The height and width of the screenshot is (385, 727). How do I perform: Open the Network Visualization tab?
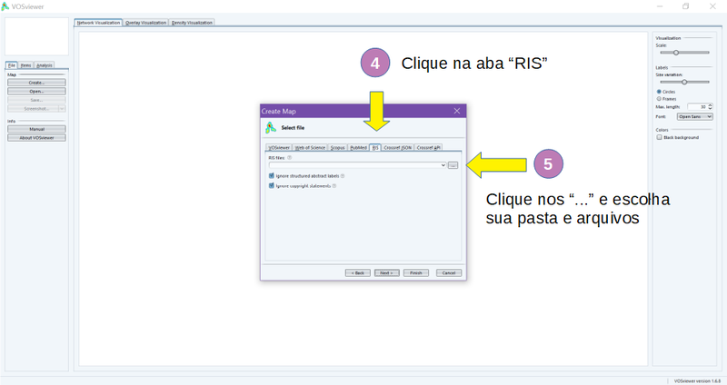coord(98,22)
